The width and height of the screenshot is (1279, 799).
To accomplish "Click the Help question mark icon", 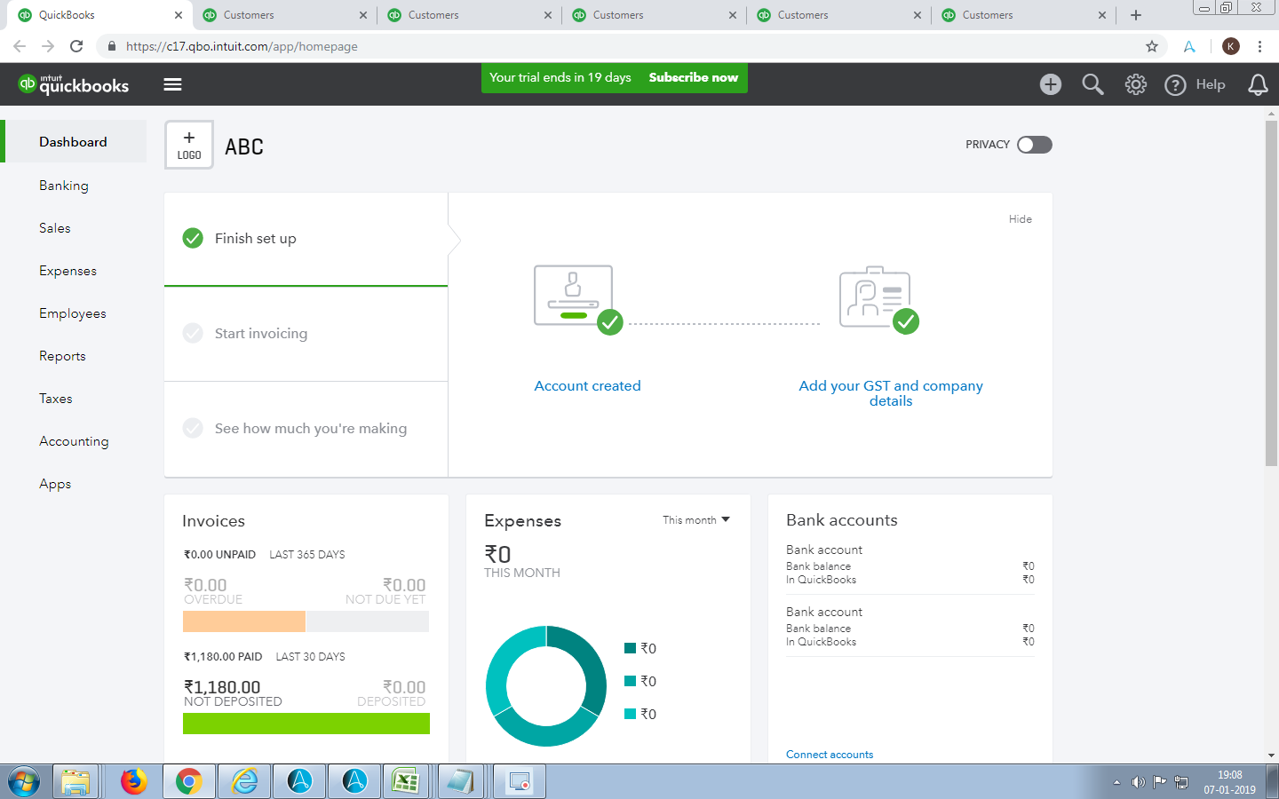I will [x=1175, y=85].
